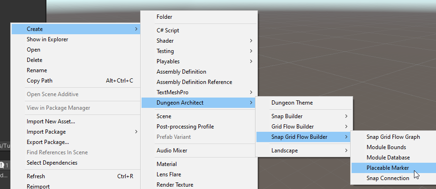Select Module Database menu item
This screenshot has height=189, width=436.
click(x=388, y=158)
